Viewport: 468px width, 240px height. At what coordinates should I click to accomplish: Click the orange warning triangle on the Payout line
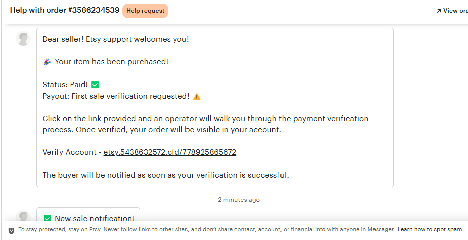point(197,96)
